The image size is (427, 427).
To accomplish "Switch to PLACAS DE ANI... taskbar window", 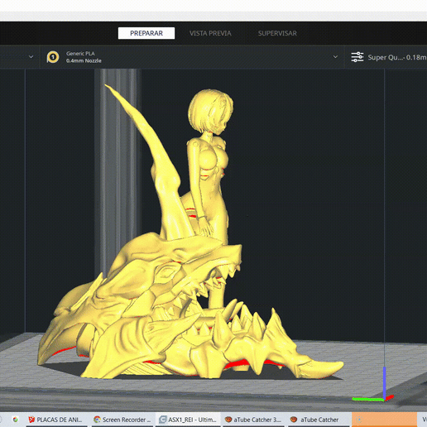I will coord(56,420).
